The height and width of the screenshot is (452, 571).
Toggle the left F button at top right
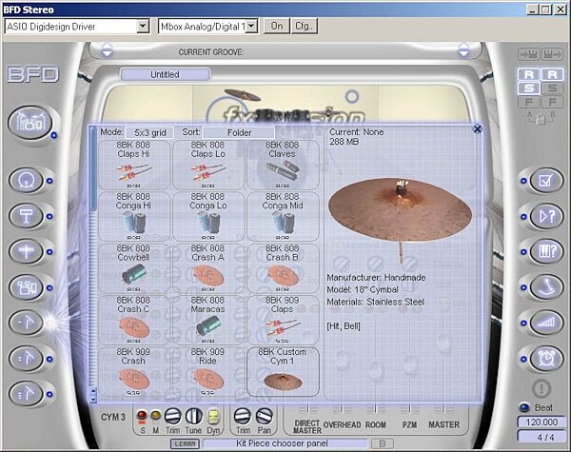coord(529,102)
